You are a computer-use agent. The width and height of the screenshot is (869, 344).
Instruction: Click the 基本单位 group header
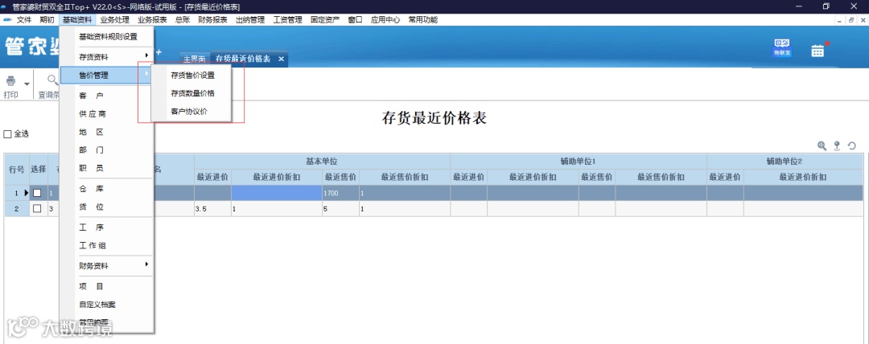click(322, 162)
